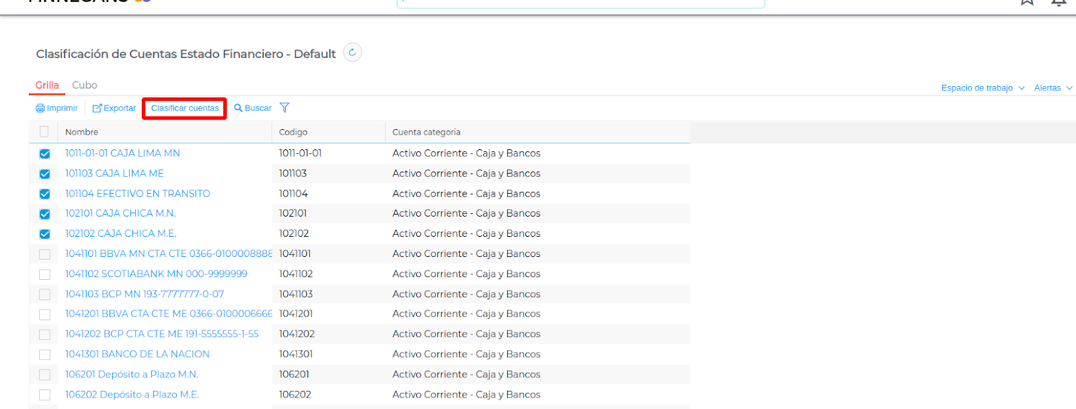This screenshot has height=409, width=1076.
Task: Click the Buscar magnifier icon
Action: tap(238, 108)
